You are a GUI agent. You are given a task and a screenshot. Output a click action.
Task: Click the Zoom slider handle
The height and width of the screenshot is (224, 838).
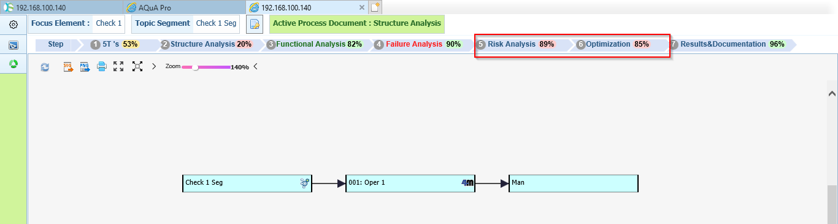click(195, 67)
